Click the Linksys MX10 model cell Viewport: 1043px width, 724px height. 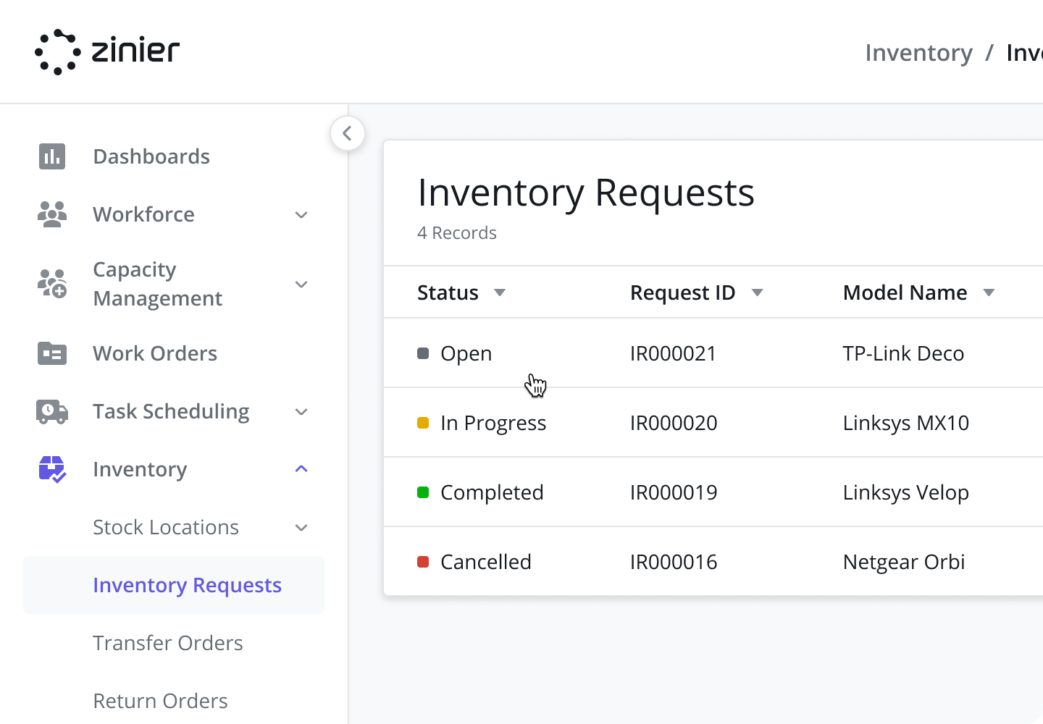pyautogui.click(x=905, y=423)
